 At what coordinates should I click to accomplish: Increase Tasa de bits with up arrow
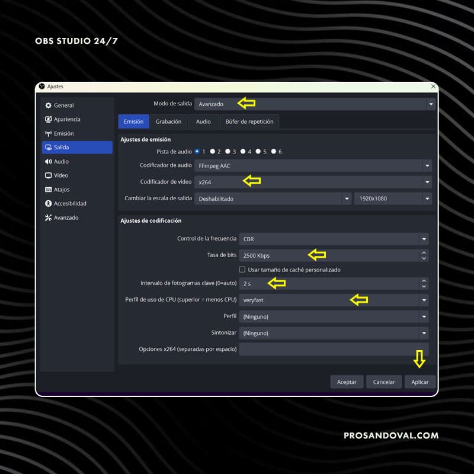point(424,252)
